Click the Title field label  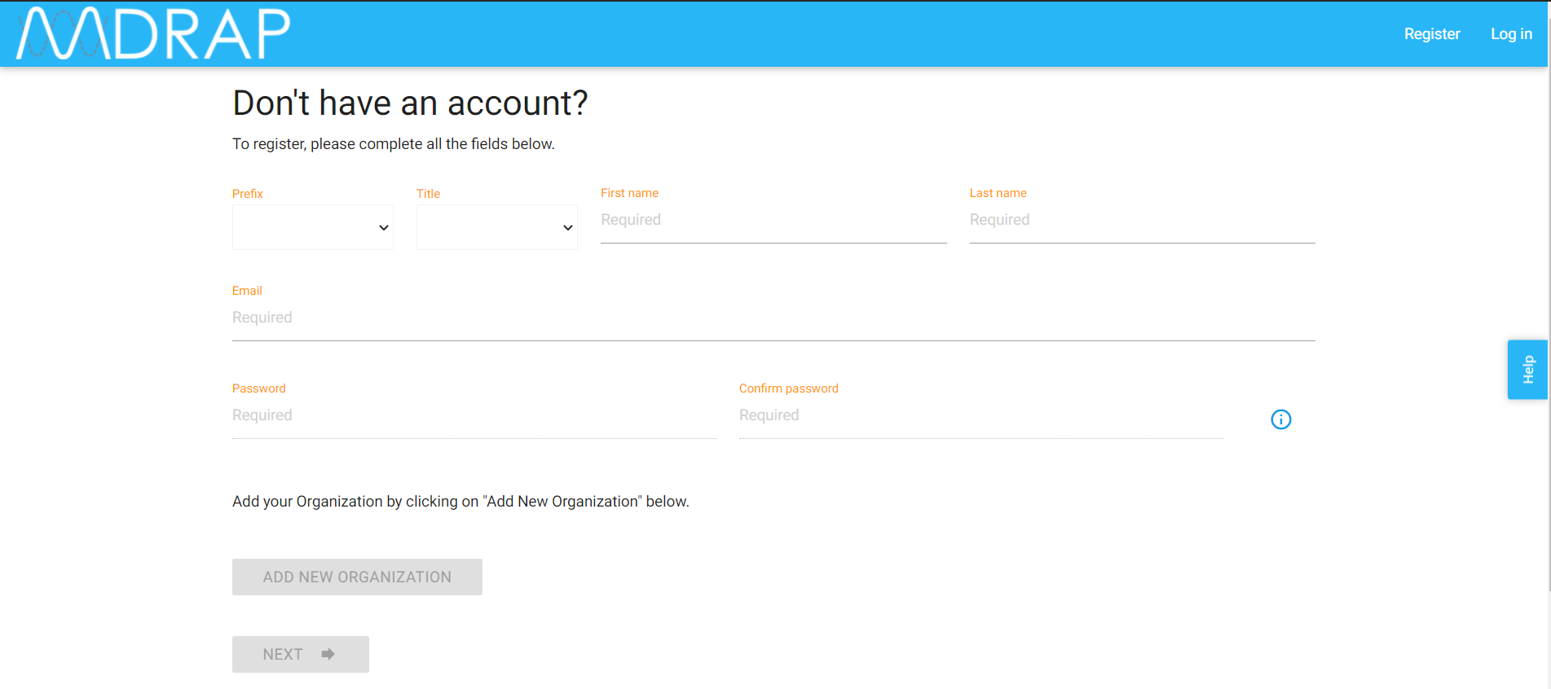428,194
